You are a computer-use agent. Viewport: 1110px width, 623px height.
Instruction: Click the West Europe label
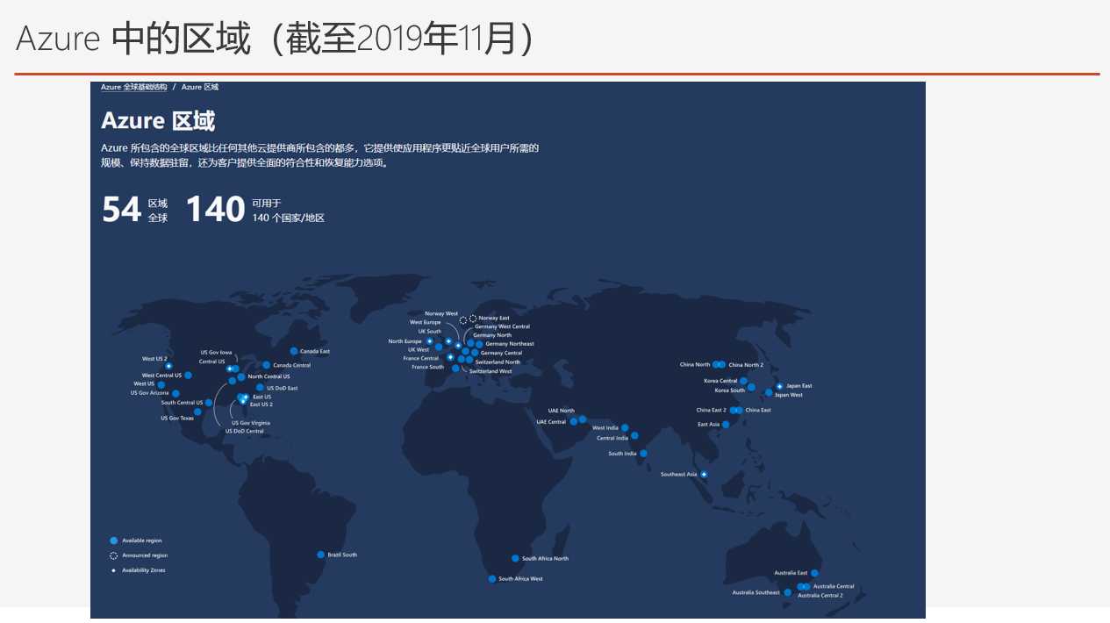click(426, 322)
